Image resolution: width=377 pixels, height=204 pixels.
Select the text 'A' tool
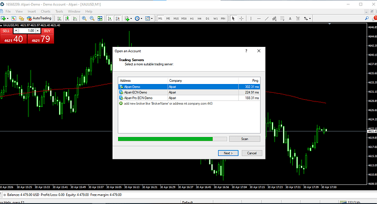pos(290,19)
